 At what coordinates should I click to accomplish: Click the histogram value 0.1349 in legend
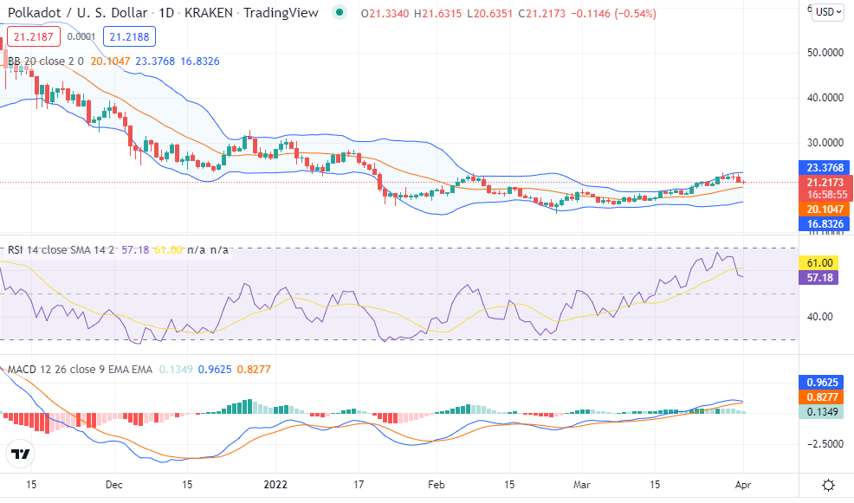click(176, 370)
